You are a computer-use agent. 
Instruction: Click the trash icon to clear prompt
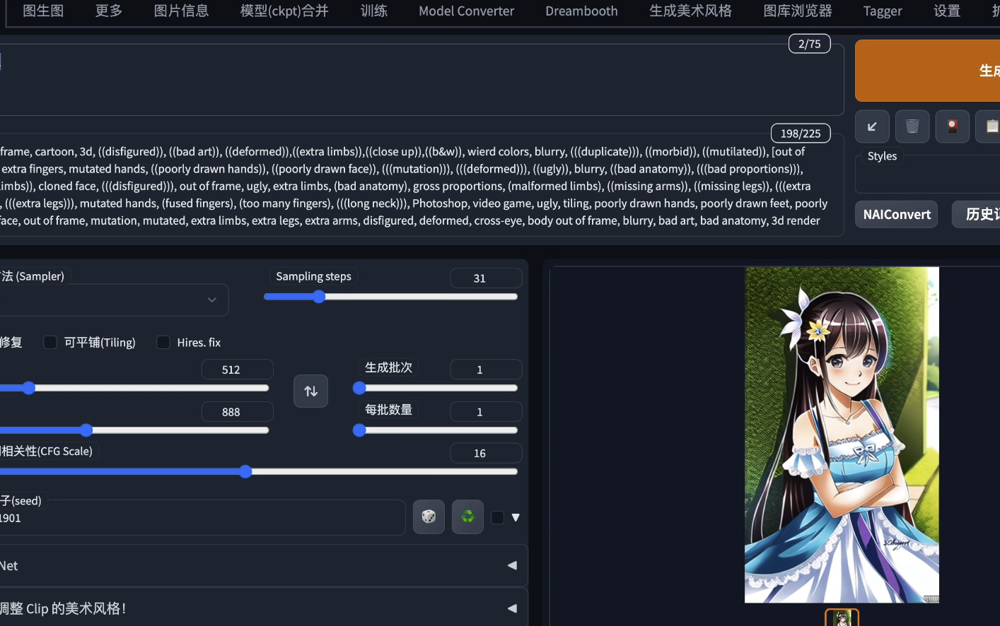912,126
